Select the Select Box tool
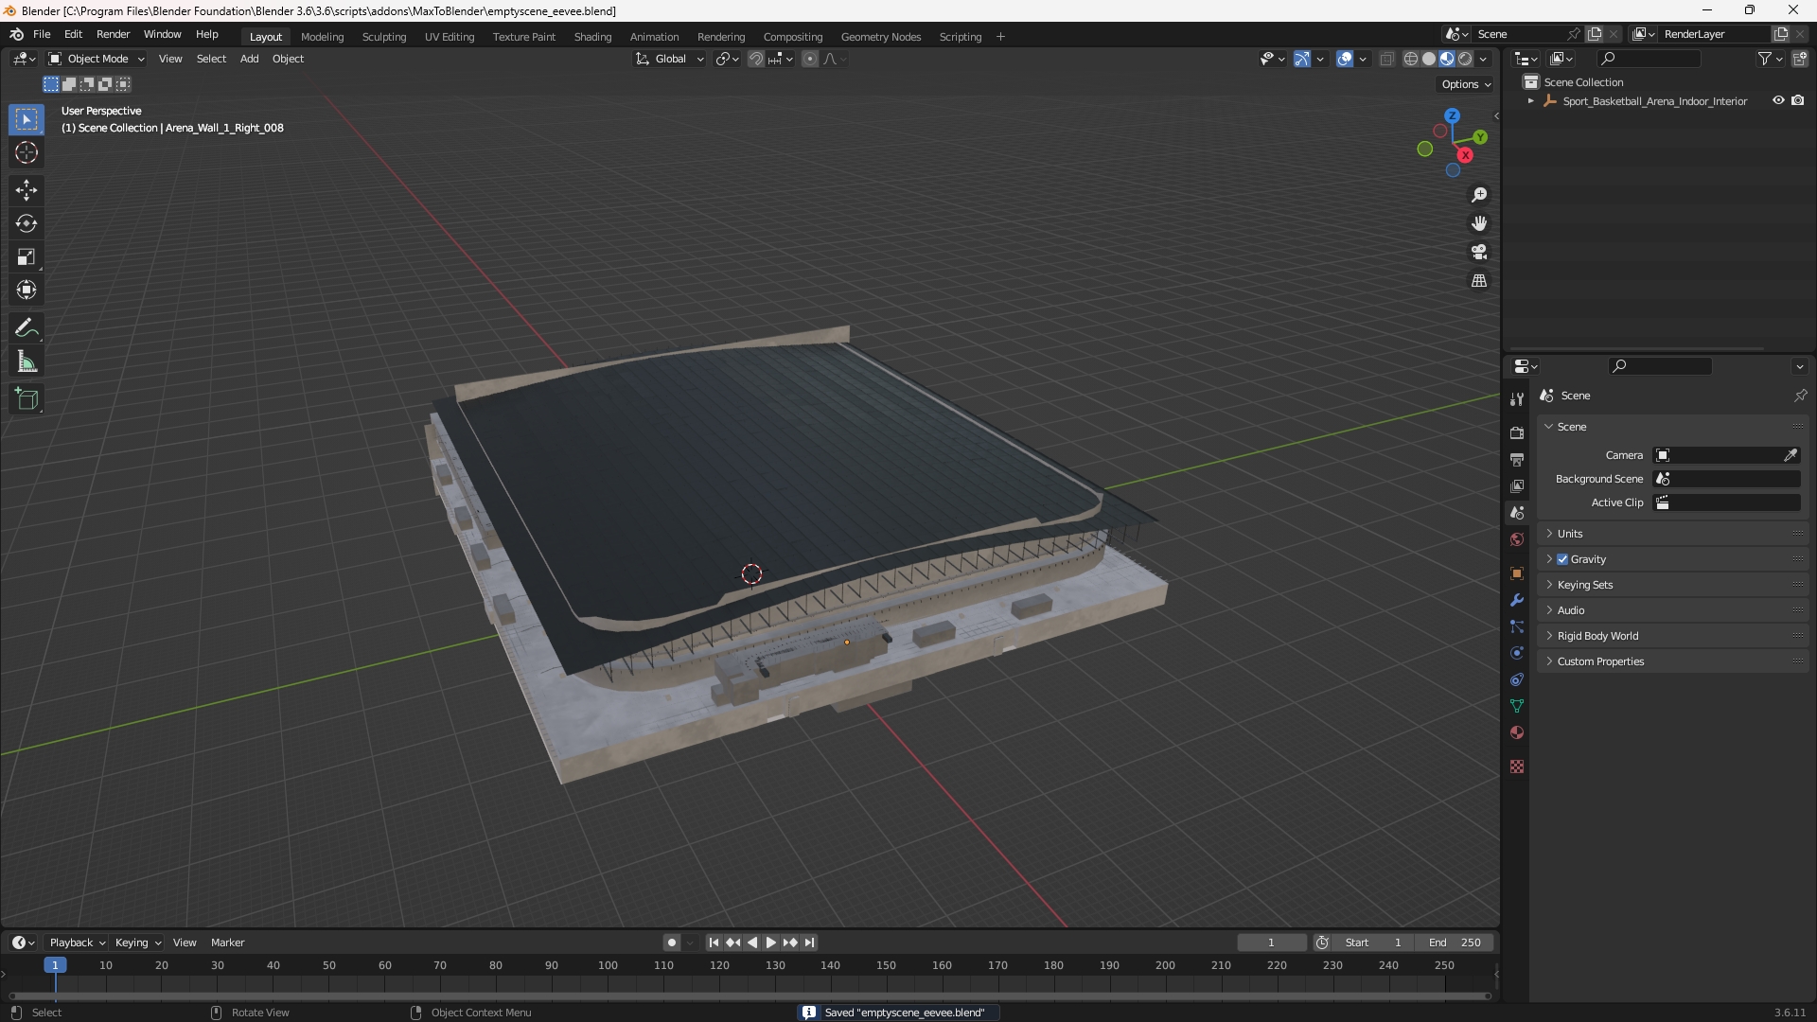The width and height of the screenshot is (1817, 1022). pyautogui.click(x=26, y=119)
